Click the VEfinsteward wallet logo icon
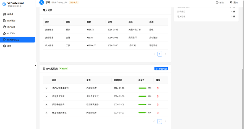 [4, 4]
